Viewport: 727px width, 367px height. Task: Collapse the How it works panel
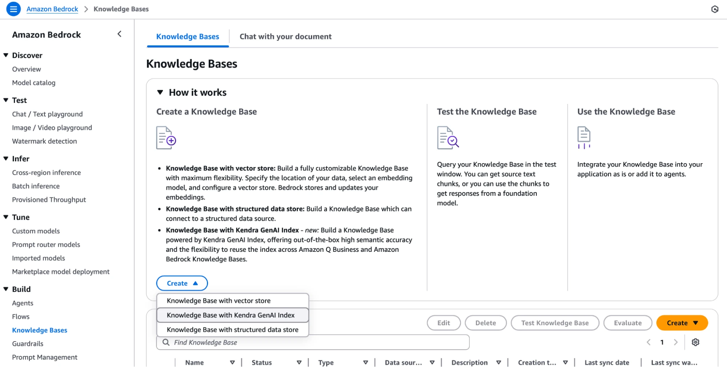[160, 92]
